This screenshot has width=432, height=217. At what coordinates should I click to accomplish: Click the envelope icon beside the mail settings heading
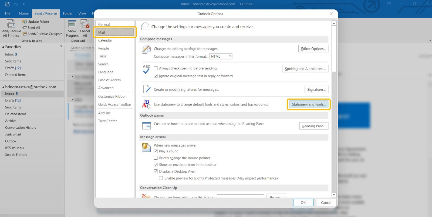tap(145, 26)
